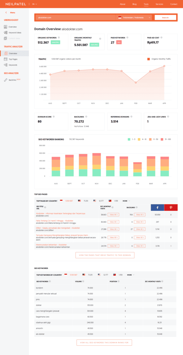Image resolution: width=183 pixels, height=355 pixels.
Task: Open visits View All for the Difteri row
Action: coord(113,229)
